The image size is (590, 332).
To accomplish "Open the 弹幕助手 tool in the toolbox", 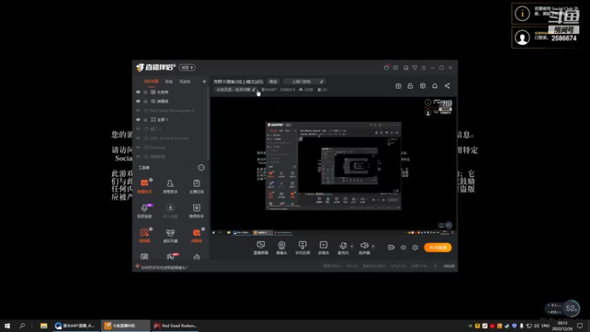I will pyautogui.click(x=145, y=187).
